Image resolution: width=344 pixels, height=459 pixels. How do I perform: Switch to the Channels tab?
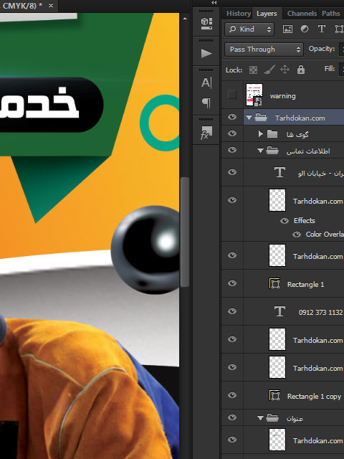(x=302, y=14)
